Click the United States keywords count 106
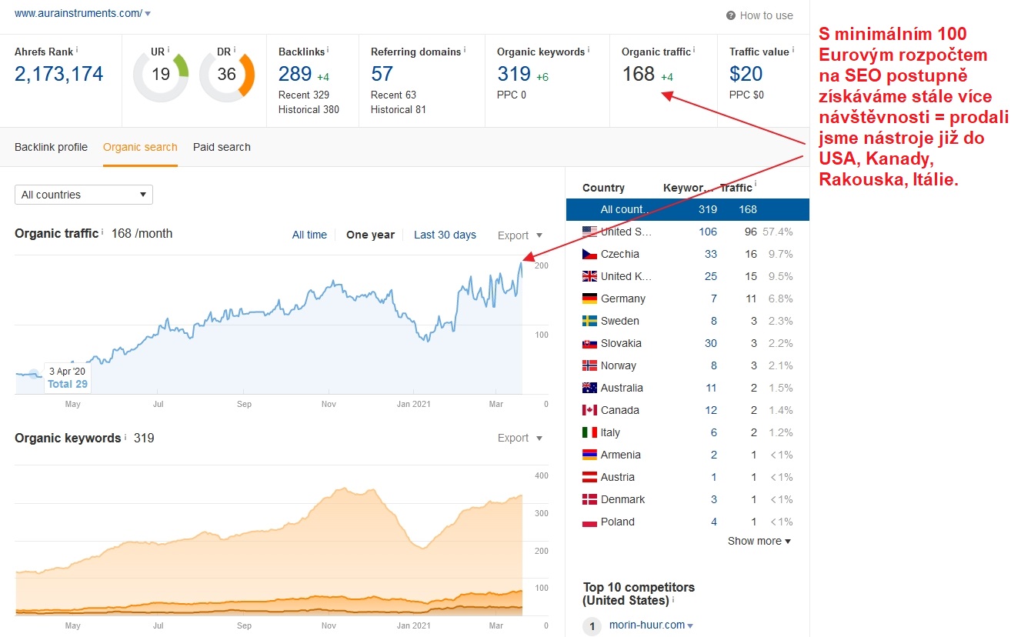Viewport: 1031px width, 637px height. [x=708, y=232]
